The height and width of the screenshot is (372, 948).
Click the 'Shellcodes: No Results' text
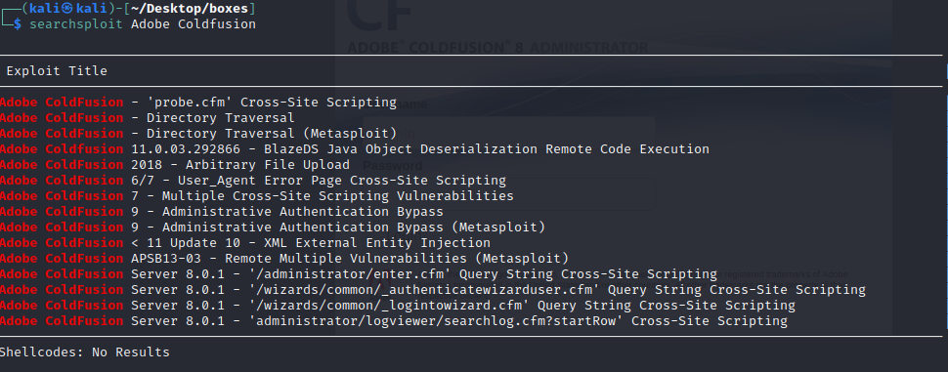point(85,352)
